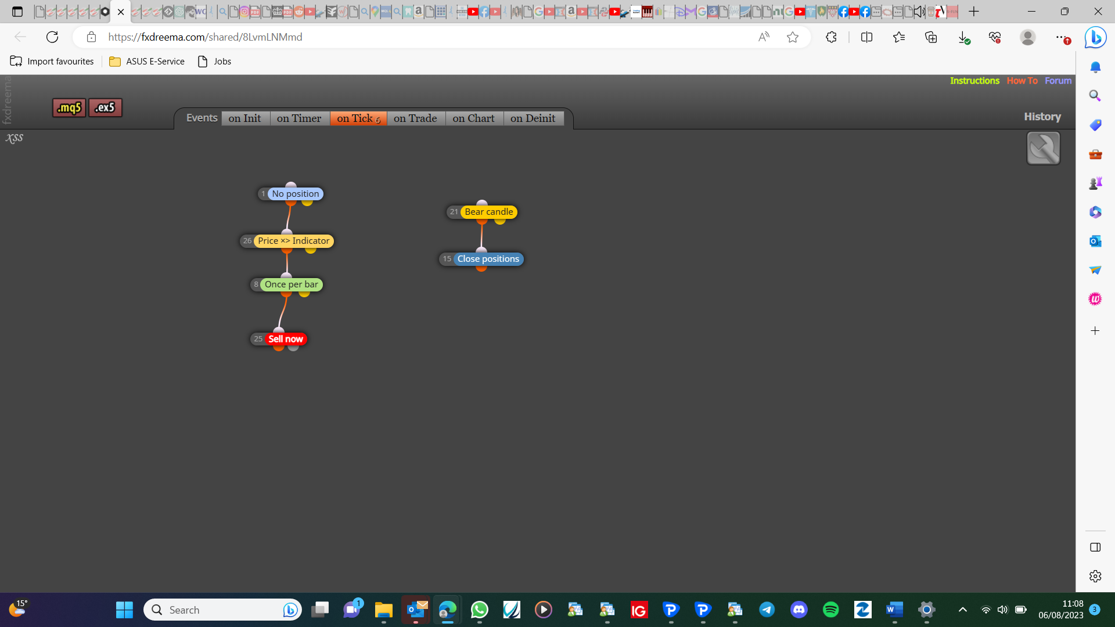Open sidebar Shopping tag icon
Screen dimensions: 1115x627
click(1095, 125)
